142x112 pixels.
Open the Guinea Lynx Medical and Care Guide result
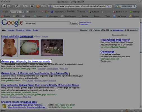[x=35, y=73]
